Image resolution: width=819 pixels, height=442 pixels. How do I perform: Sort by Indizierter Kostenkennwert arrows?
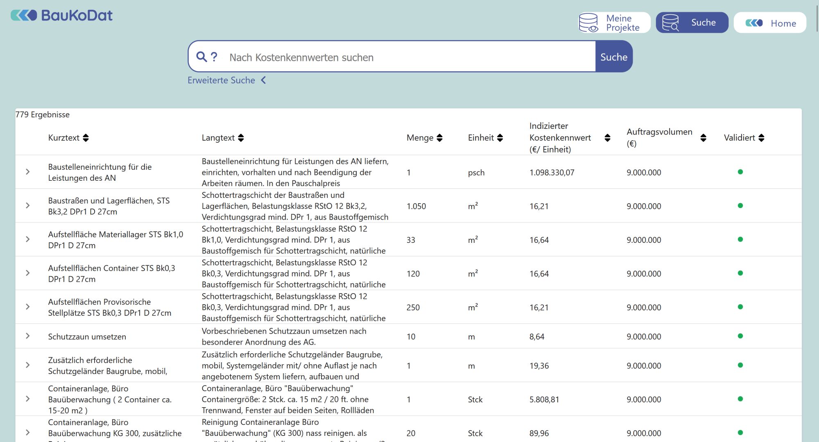pyautogui.click(x=607, y=138)
